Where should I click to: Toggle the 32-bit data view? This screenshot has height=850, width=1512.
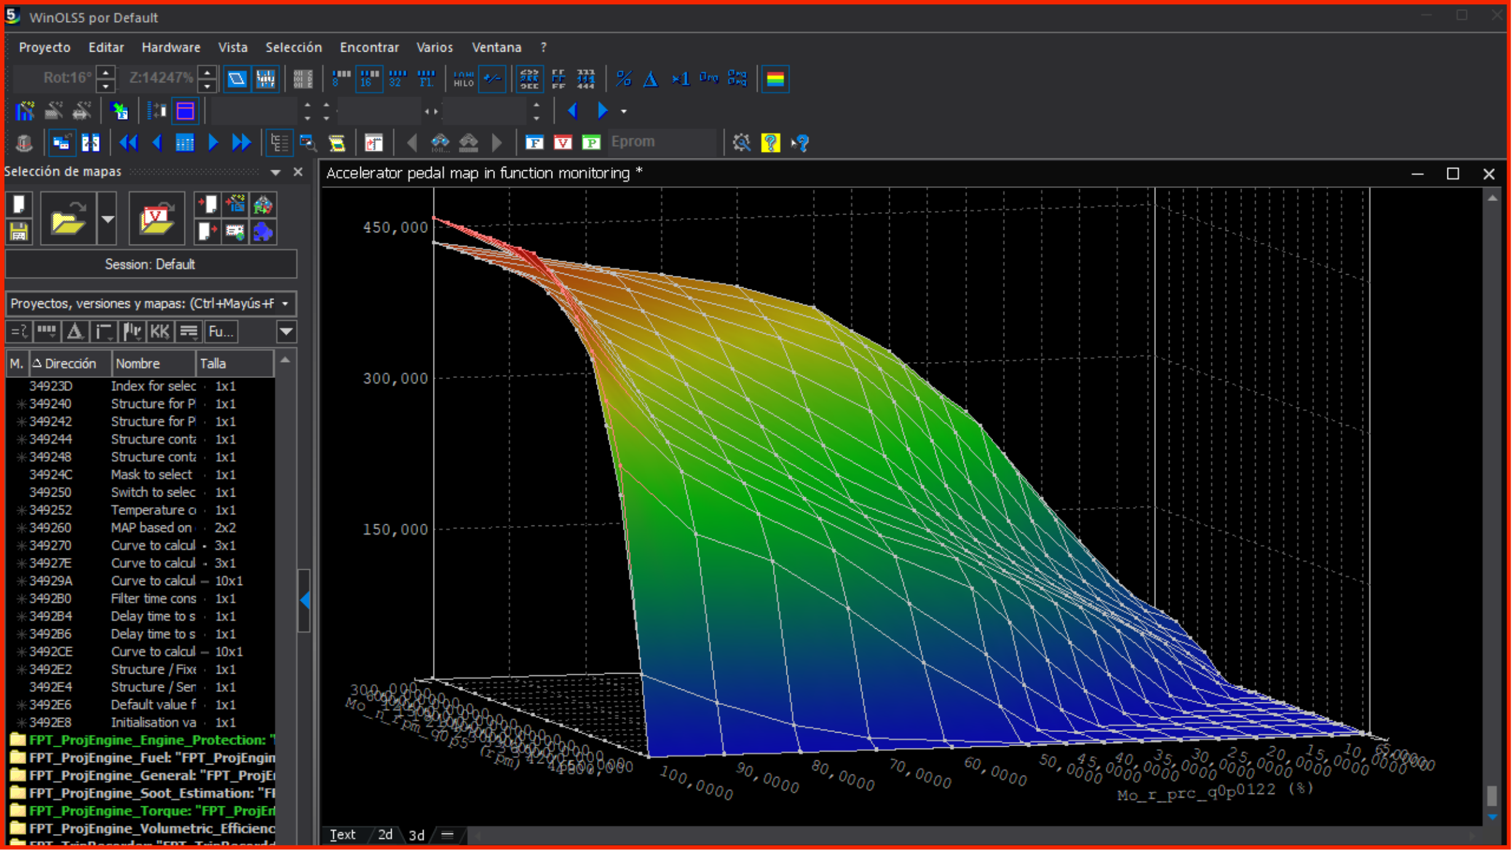[397, 79]
